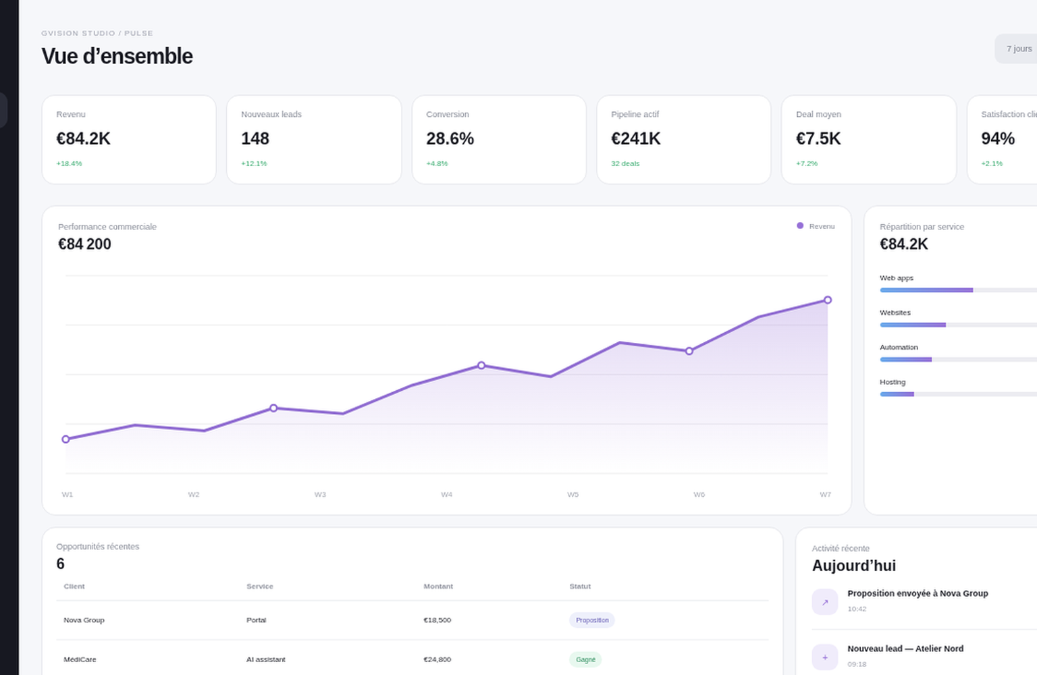Open the Revenu €84.2K card
Image resolution: width=1037 pixels, height=675 pixels.
tap(129, 139)
